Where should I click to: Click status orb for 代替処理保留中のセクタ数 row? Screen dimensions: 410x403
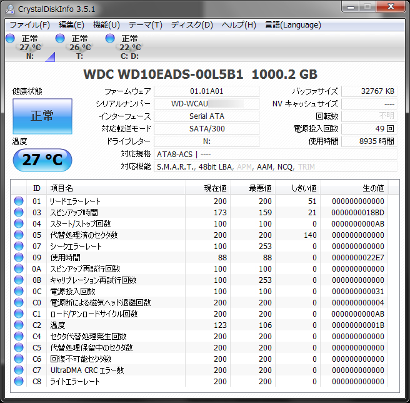tap(19, 347)
